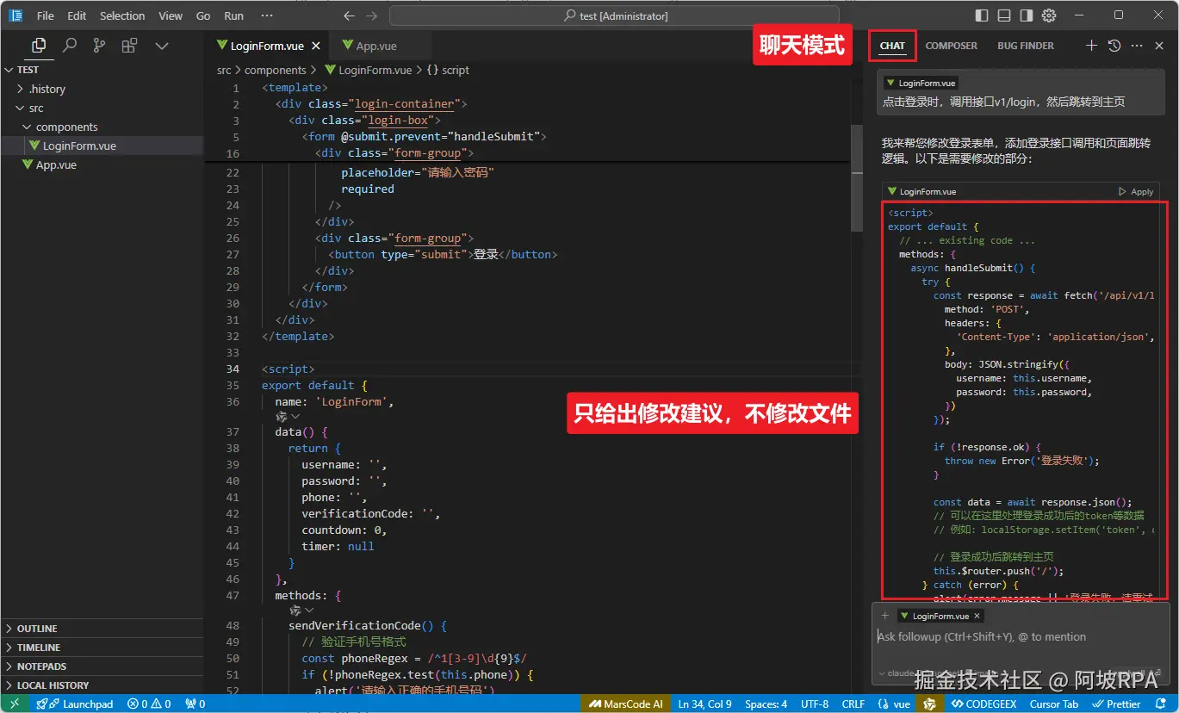Expand the OUTLINE section
This screenshot has width=1179, height=713.
tap(102, 629)
